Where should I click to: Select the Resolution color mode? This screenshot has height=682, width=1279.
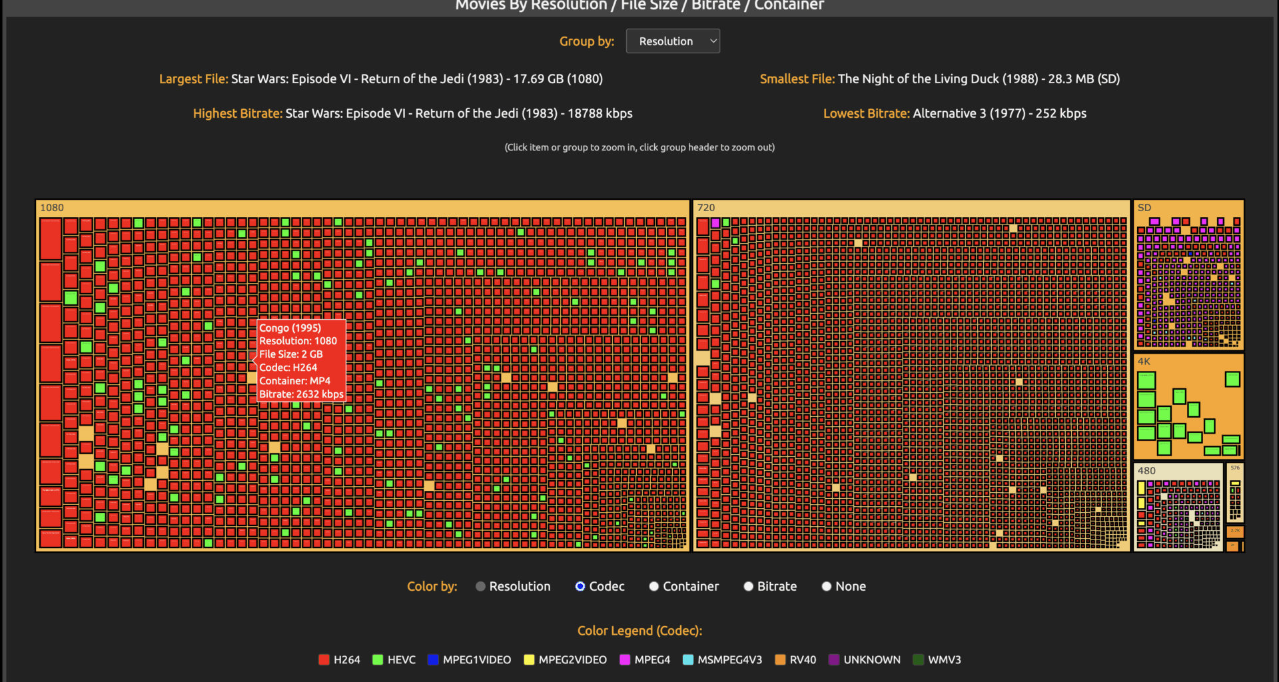[480, 586]
